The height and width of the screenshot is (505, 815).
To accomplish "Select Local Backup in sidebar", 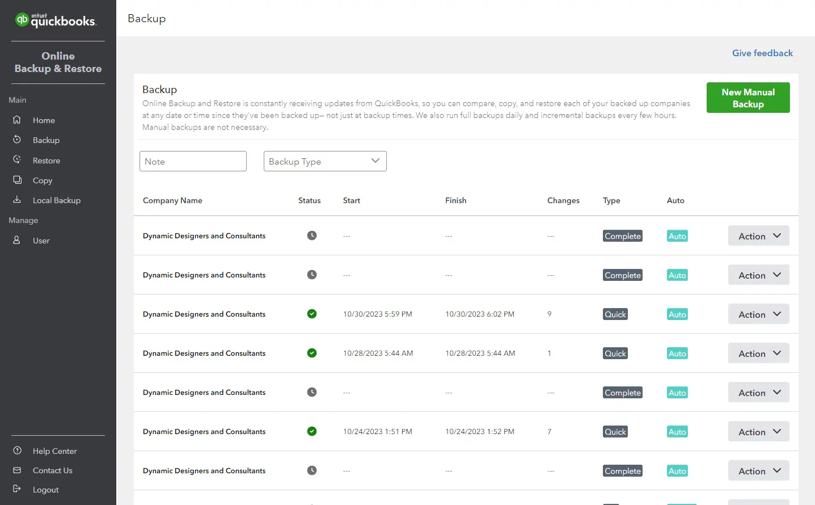I will point(57,200).
